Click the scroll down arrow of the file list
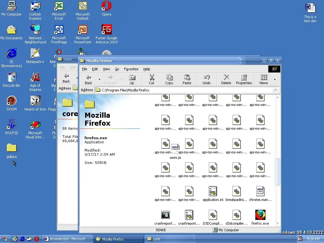The width and height of the screenshot is (324, 243). (x=277, y=223)
